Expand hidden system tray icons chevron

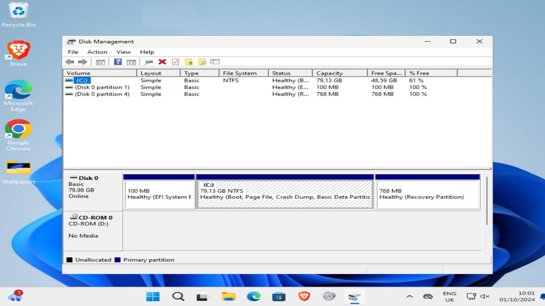pyautogui.click(x=410, y=297)
